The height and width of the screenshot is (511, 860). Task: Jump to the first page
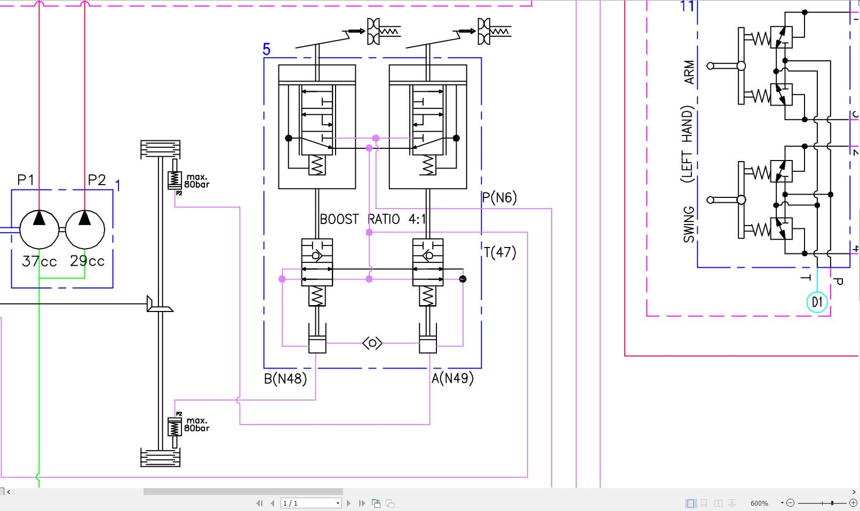pos(260,502)
